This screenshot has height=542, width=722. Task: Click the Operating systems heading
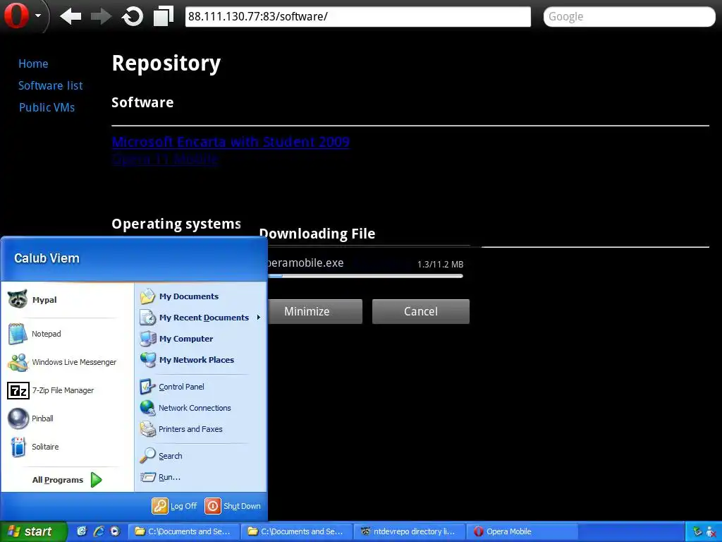click(x=176, y=224)
